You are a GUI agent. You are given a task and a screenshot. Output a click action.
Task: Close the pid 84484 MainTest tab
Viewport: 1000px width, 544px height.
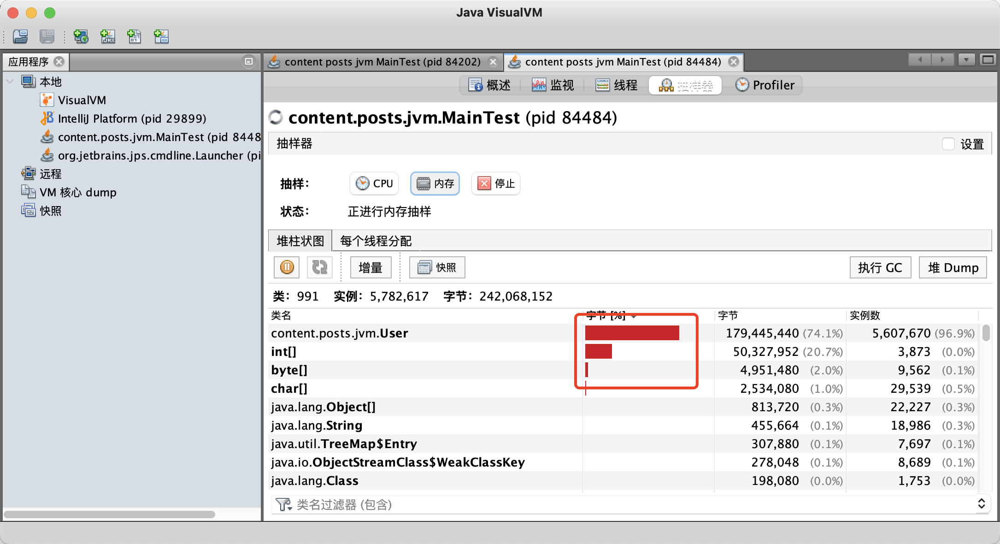click(734, 62)
